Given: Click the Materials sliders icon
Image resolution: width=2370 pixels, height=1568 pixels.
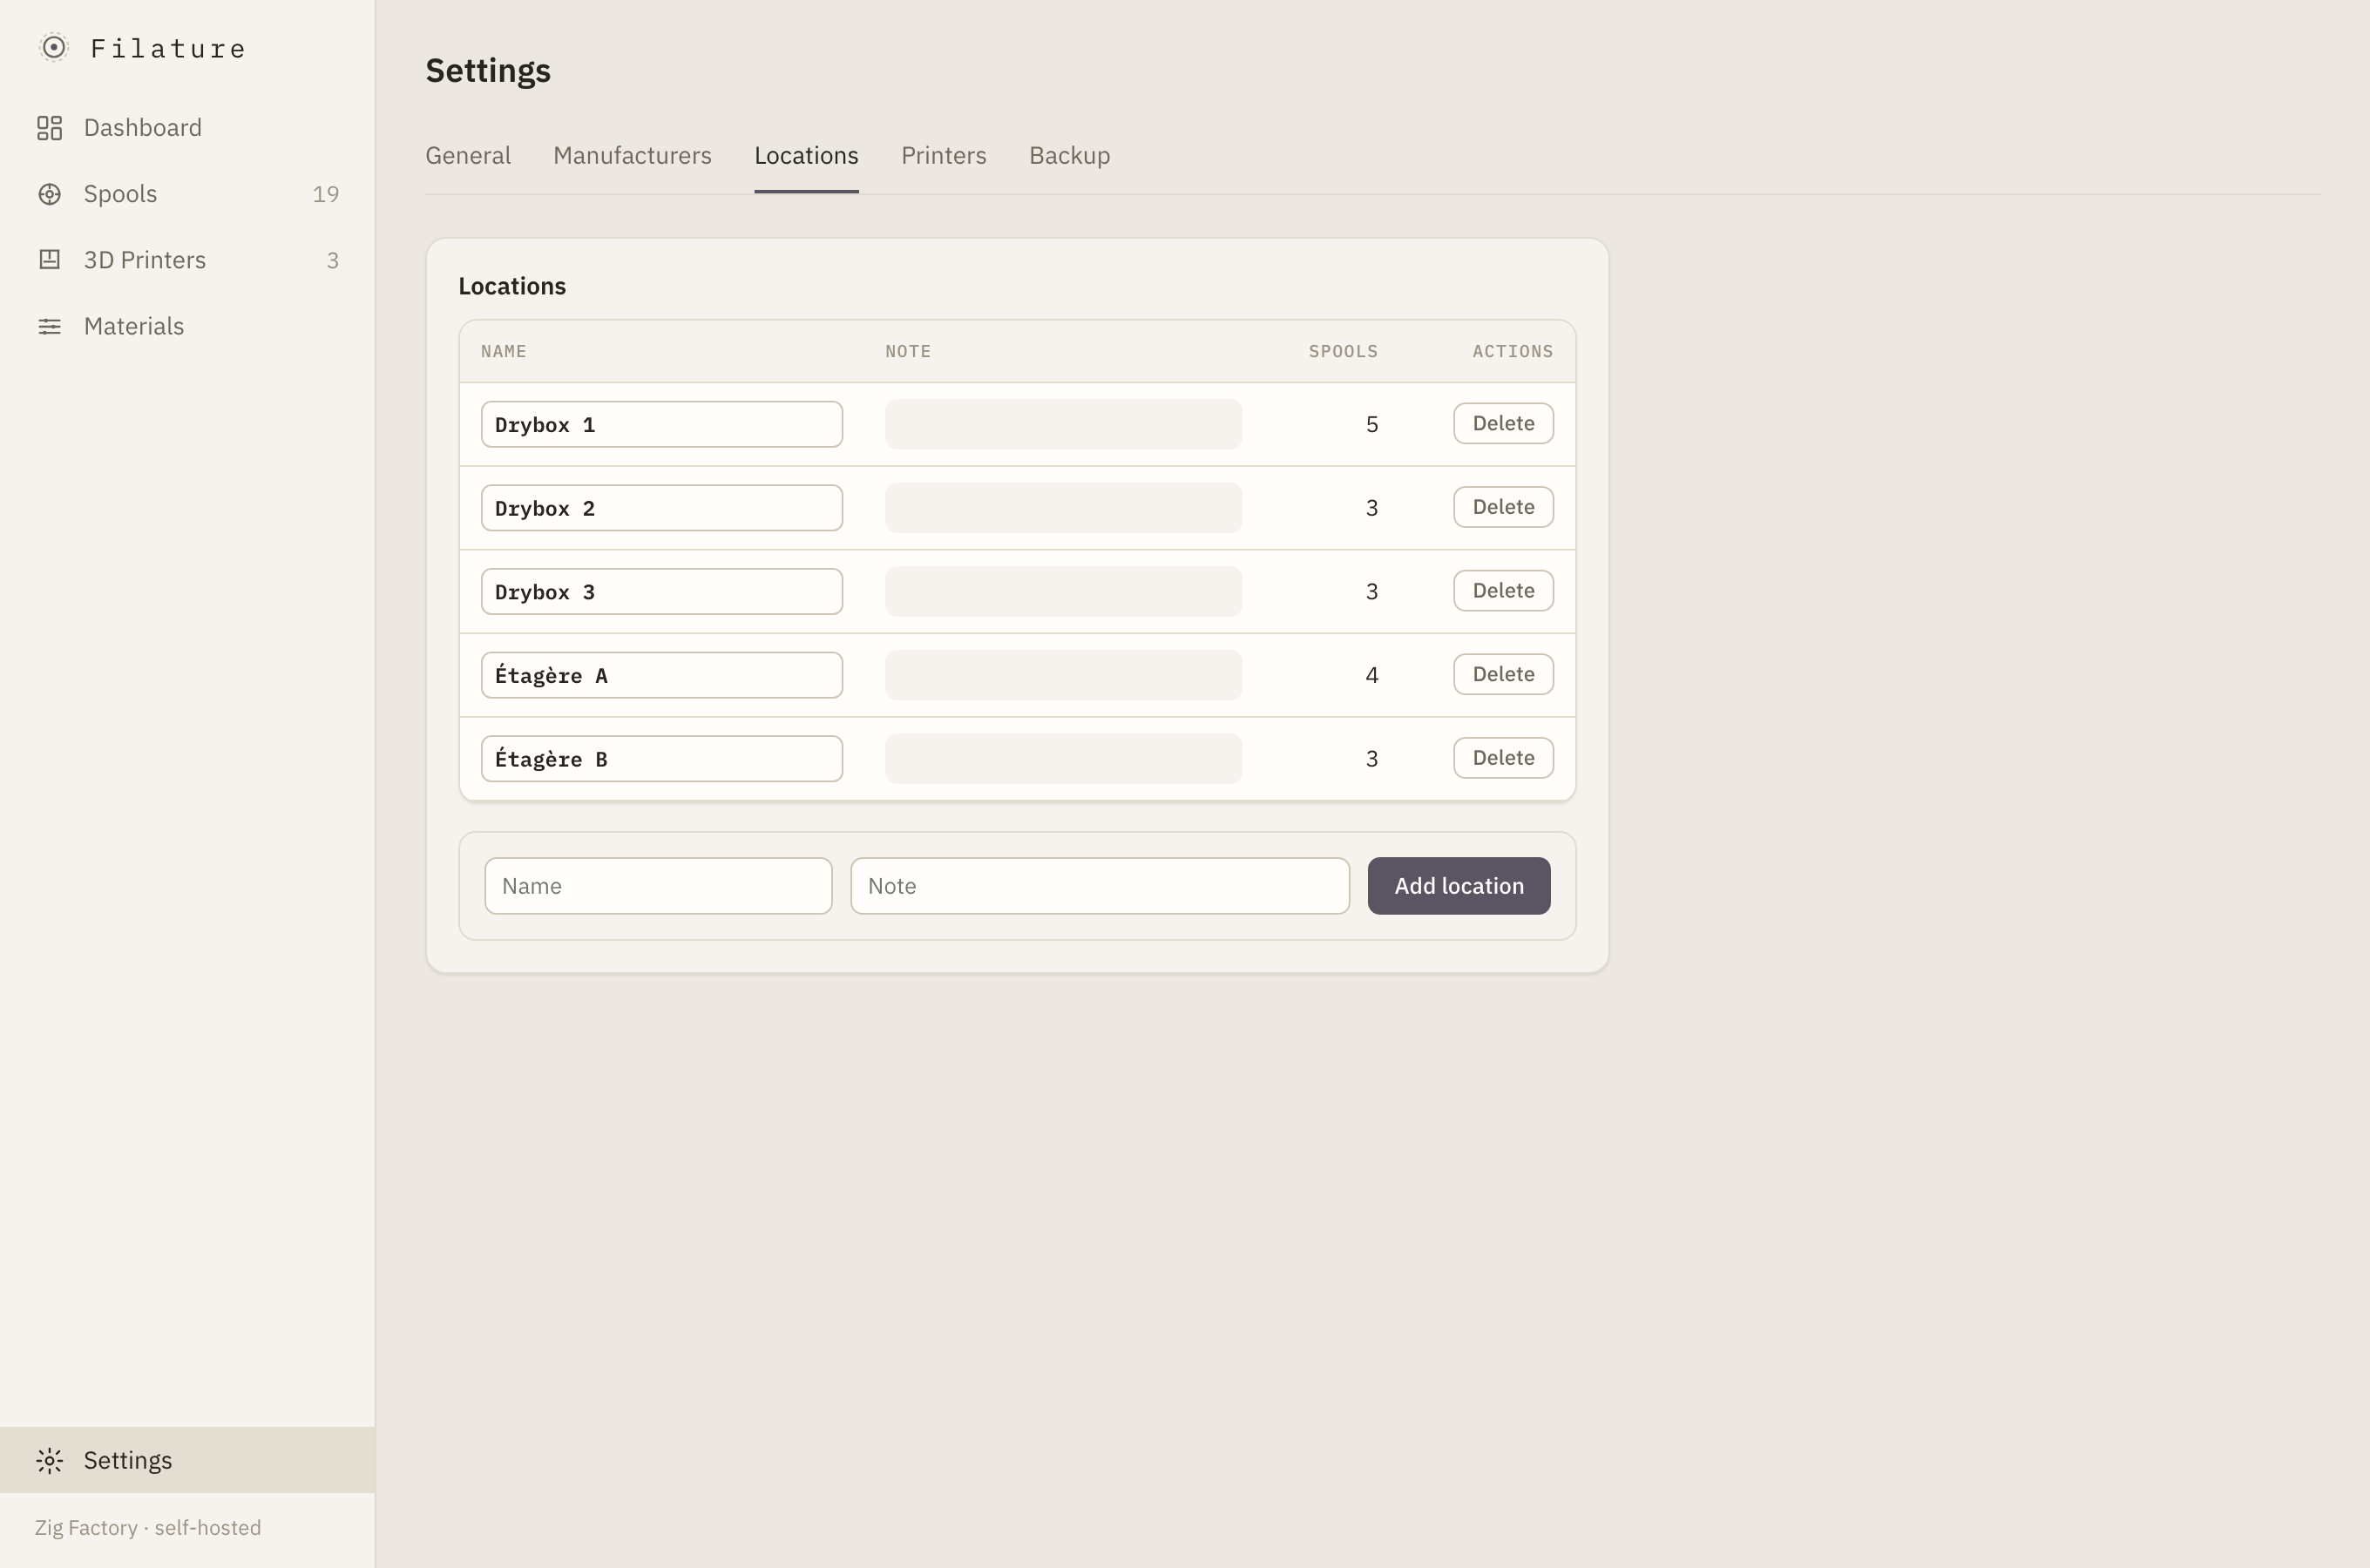Looking at the screenshot, I should (x=49, y=326).
